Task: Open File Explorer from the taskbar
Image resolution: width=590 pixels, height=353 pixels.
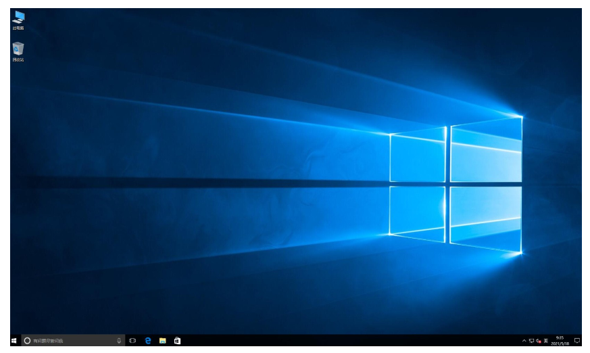Action: (x=163, y=341)
